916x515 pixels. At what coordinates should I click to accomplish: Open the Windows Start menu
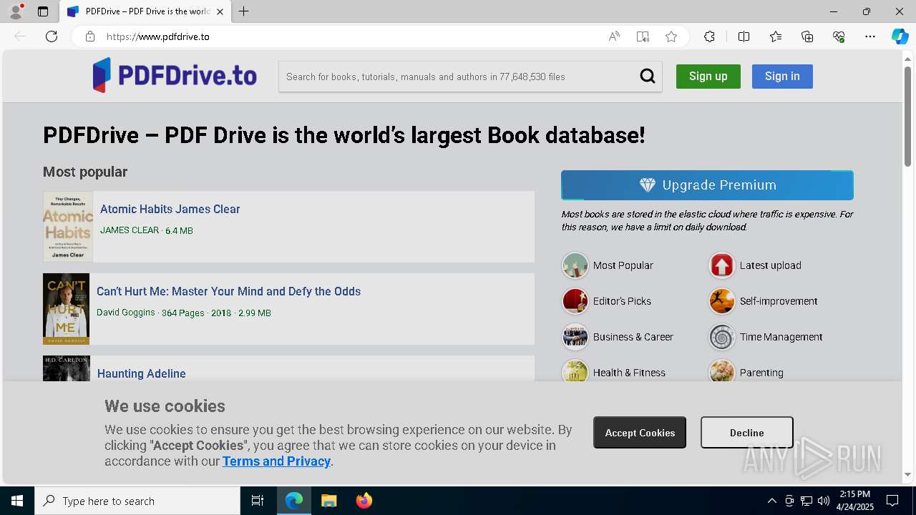click(17, 501)
